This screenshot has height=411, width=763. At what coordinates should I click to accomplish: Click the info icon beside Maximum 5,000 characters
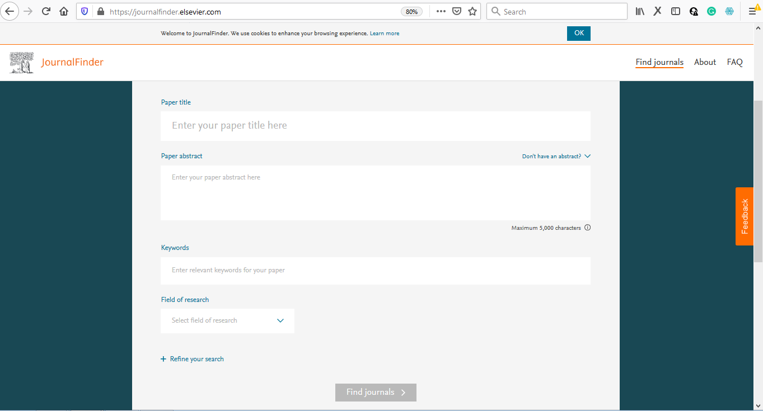[x=587, y=228]
